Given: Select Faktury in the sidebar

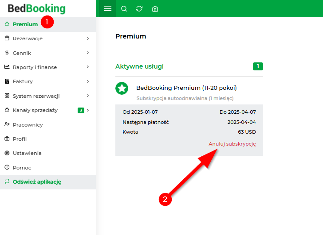Looking at the screenshot, I should pos(48,81).
